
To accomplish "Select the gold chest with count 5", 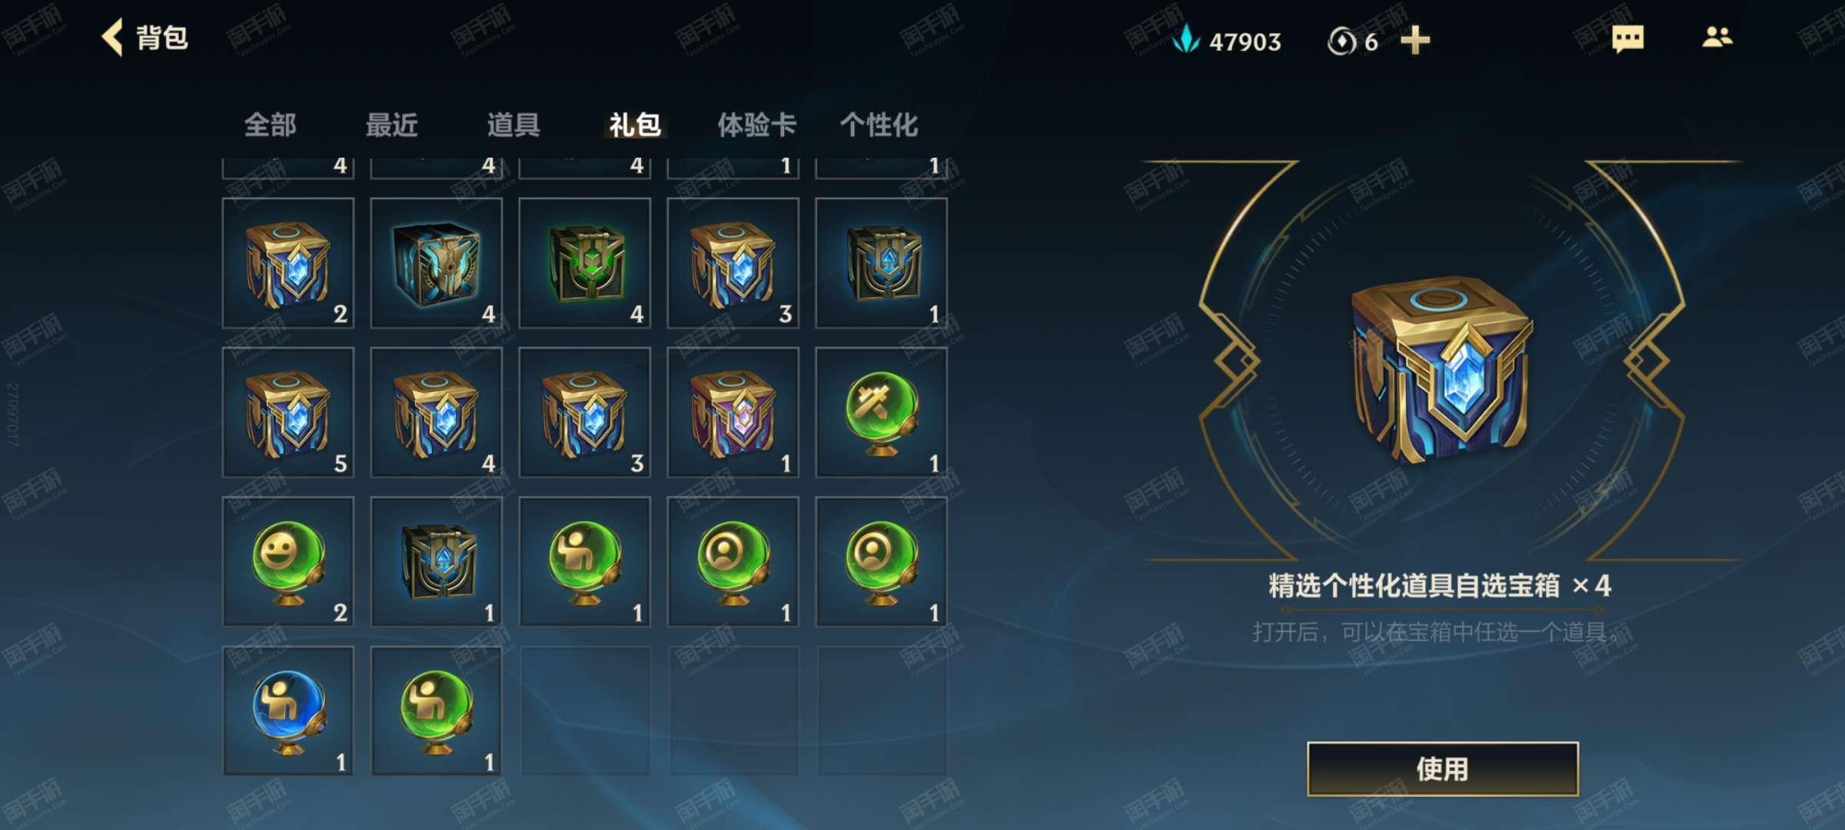I will [288, 413].
